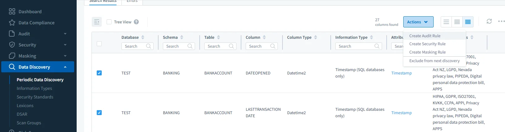The width and height of the screenshot is (505, 132).
Task: Click search icon in Database filter
Action: pyautogui.click(x=149, y=46)
